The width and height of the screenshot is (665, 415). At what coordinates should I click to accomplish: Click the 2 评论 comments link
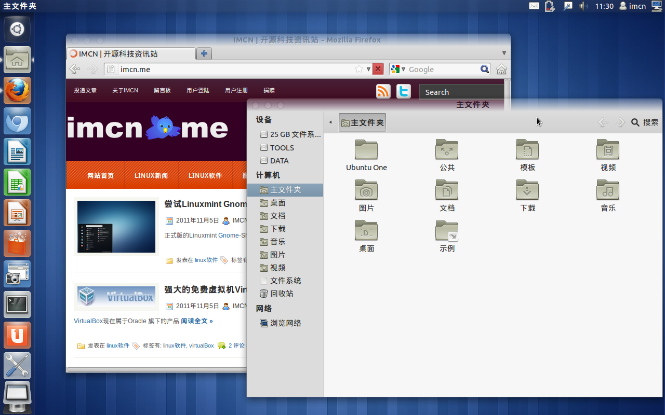coord(236,345)
